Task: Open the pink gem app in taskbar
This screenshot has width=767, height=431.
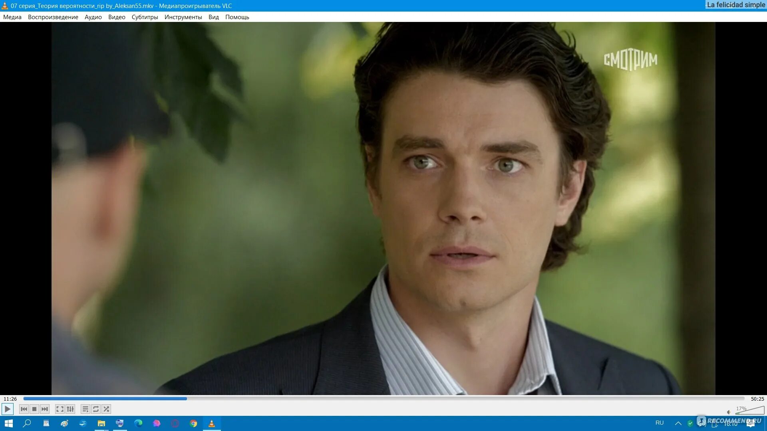Action: pyautogui.click(x=157, y=423)
